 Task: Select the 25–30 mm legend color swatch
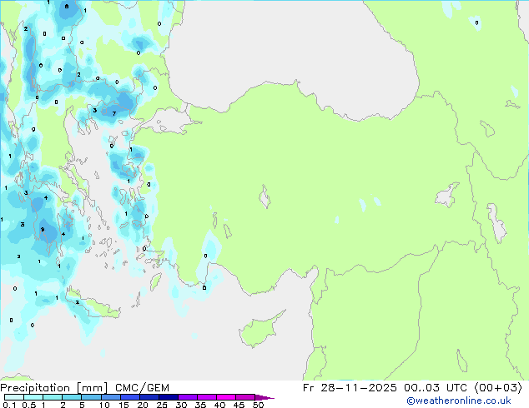pyautogui.click(x=168, y=397)
